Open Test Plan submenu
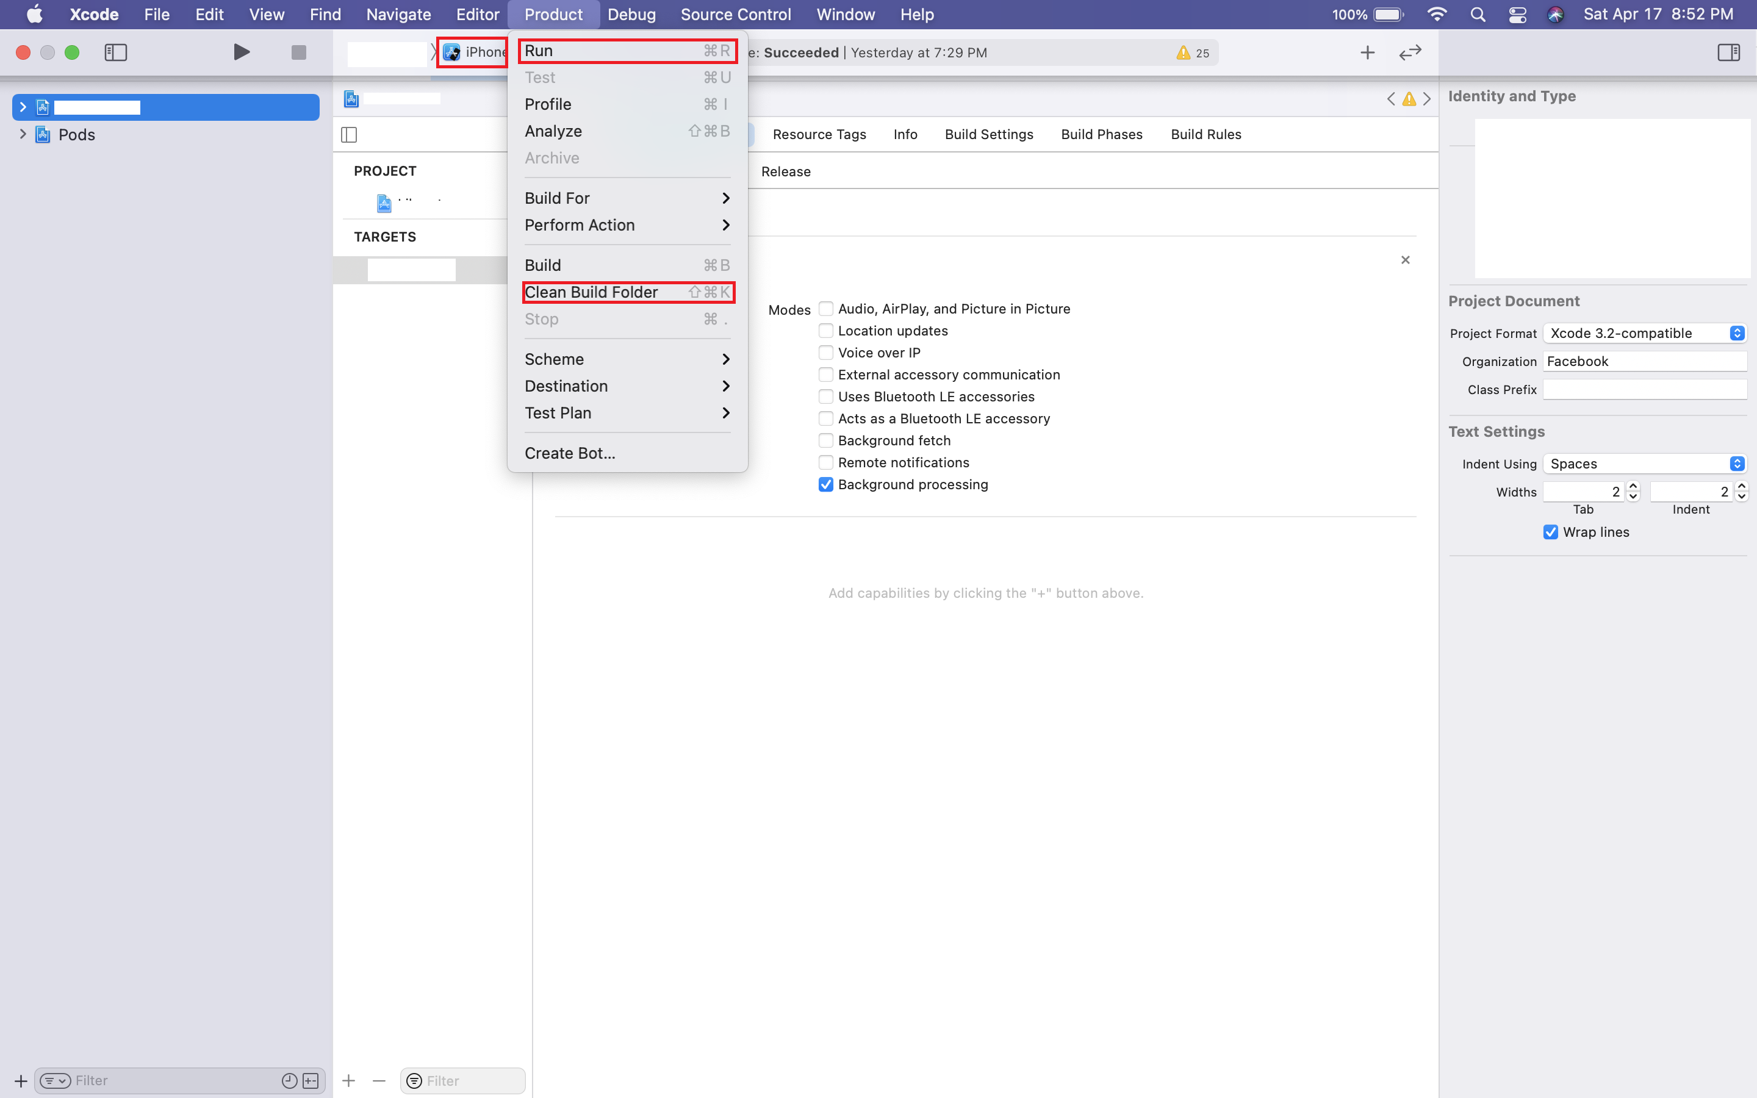1757x1098 pixels. [627, 413]
